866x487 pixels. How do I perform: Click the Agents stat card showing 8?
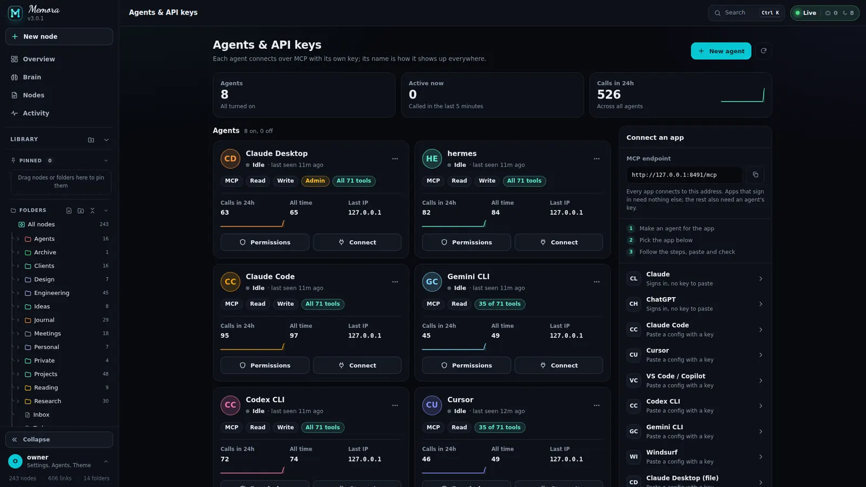(304, 95)
